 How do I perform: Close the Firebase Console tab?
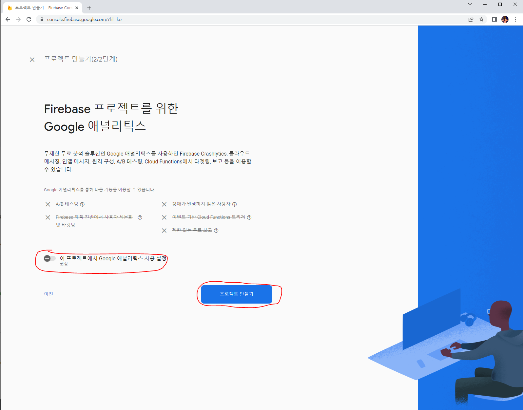(77, 8)
